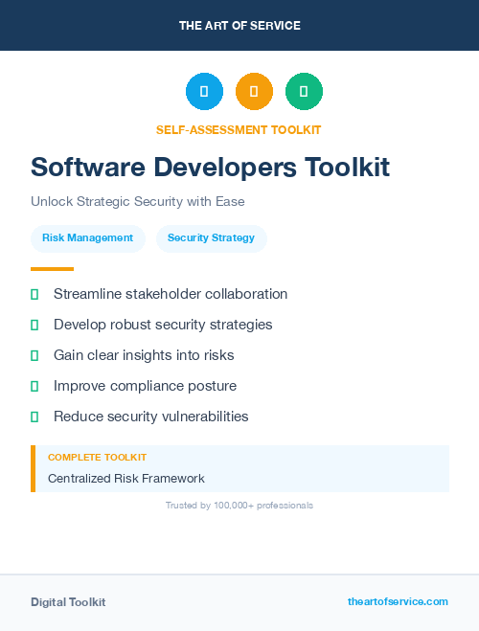Click the COMPLETE TOOLKIT label
This screenshot has width=479, height=631.
click(97, 458)
